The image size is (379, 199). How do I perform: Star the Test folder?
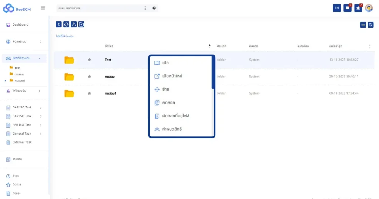[89, 60]
